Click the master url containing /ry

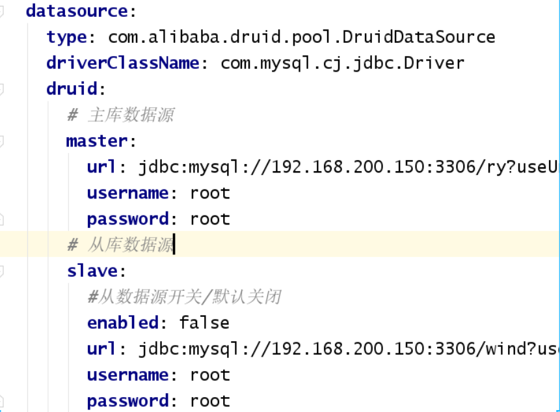click(349, 167)
